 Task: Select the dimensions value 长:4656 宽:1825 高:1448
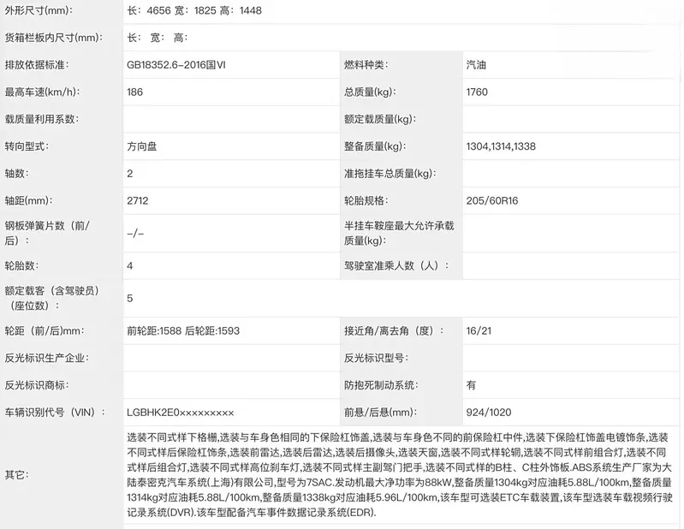[194, 10]
